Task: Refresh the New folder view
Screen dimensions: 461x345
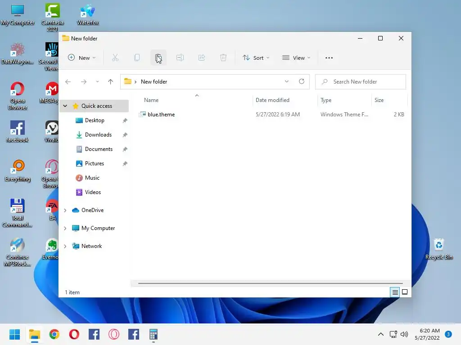Action: (x=302, y=82)
